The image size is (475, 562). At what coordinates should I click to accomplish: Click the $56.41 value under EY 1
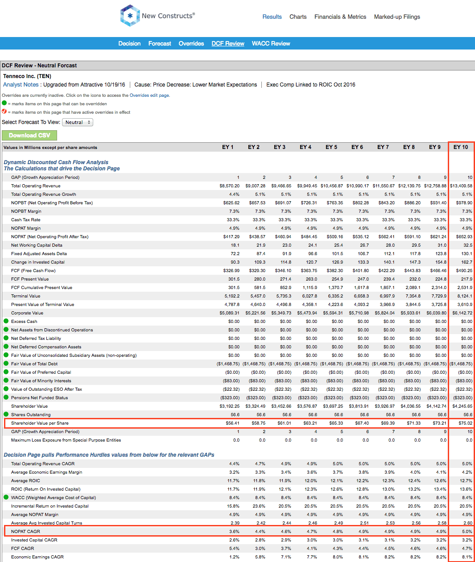pos(232,423)
